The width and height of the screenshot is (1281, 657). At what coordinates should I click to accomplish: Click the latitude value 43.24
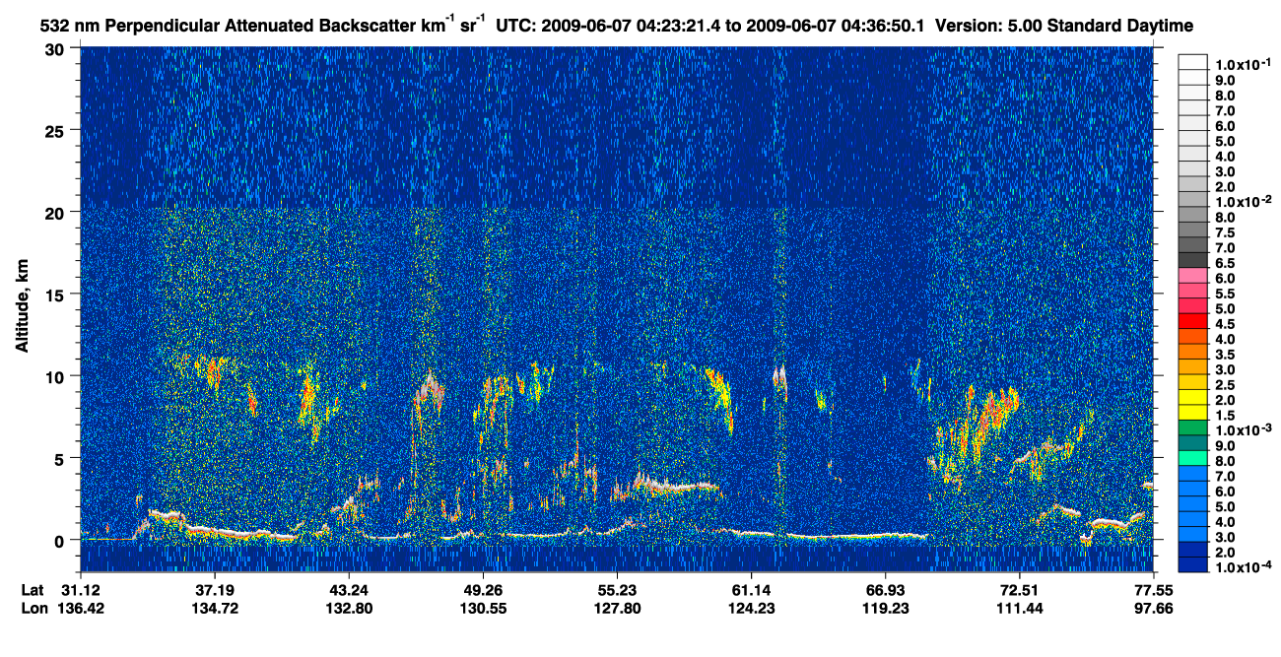tap(348, 590)
